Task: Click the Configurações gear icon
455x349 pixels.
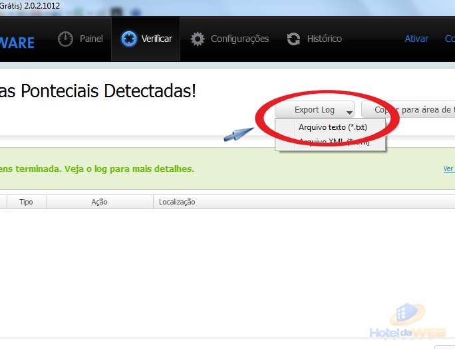Action: click(198, 39)
